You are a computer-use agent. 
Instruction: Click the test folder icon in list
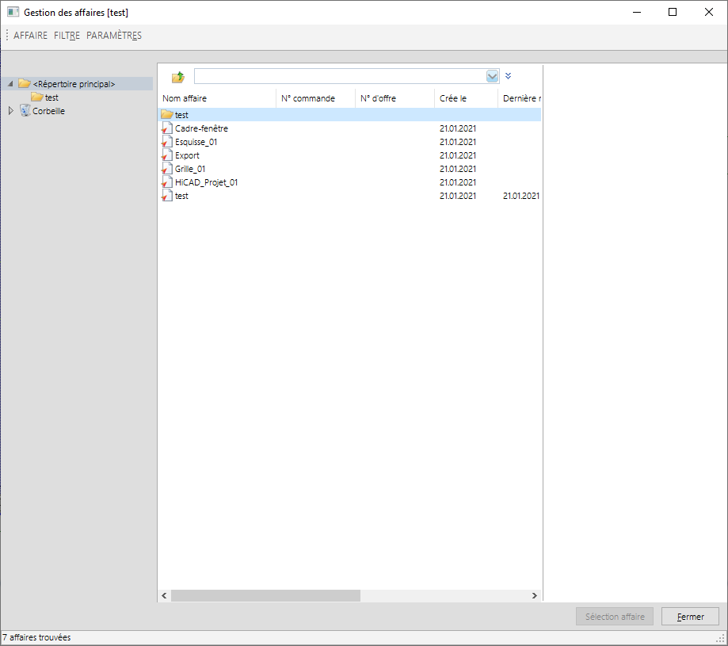(x=166, y=115)
